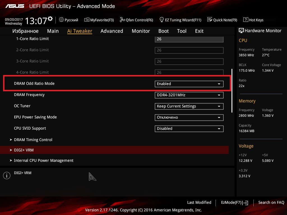Click the ASUS logo
Image resolution: width=287 pixels, height=215 pixels.
coord(15,6)
